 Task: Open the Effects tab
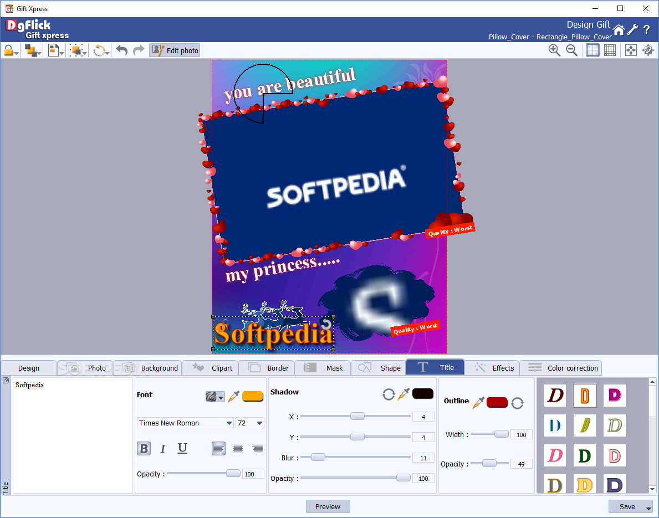pos(492,368)
